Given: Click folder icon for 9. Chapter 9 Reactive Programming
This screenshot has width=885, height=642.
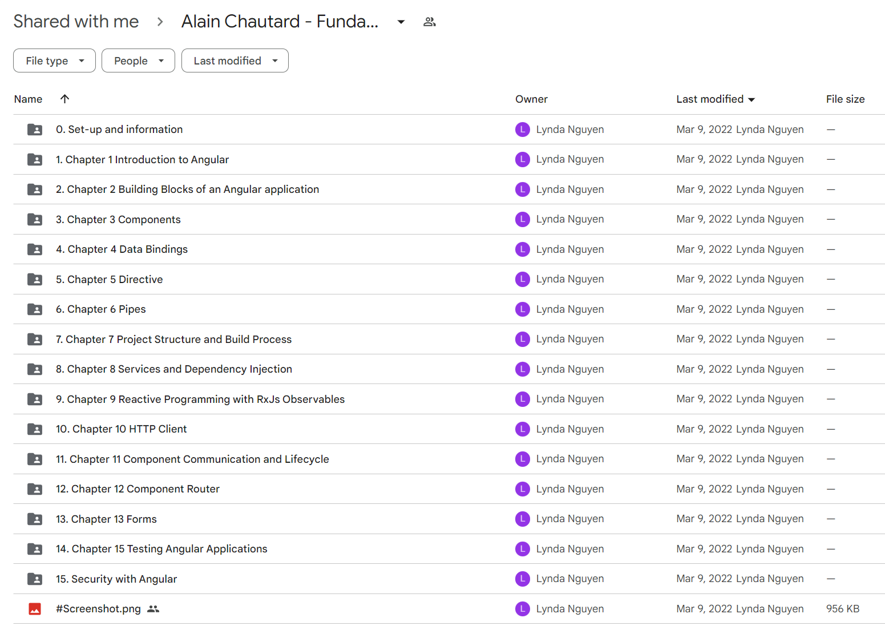Looking at the screenshot, I should click(x=35, y=399).
